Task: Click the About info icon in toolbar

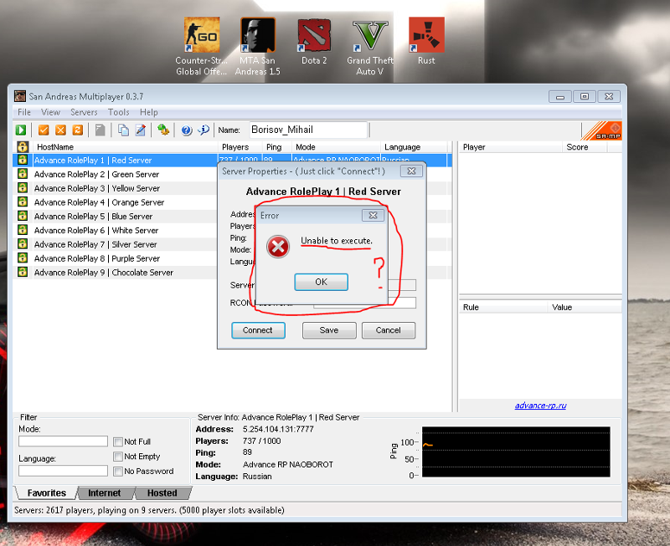Action: [x=203, y=130]
